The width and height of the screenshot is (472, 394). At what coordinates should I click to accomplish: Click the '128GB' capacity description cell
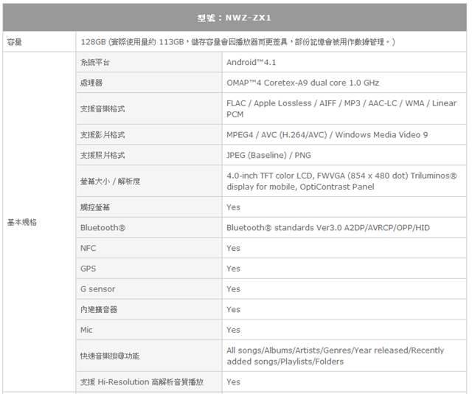pyautogui.click(x=271, y=42)
